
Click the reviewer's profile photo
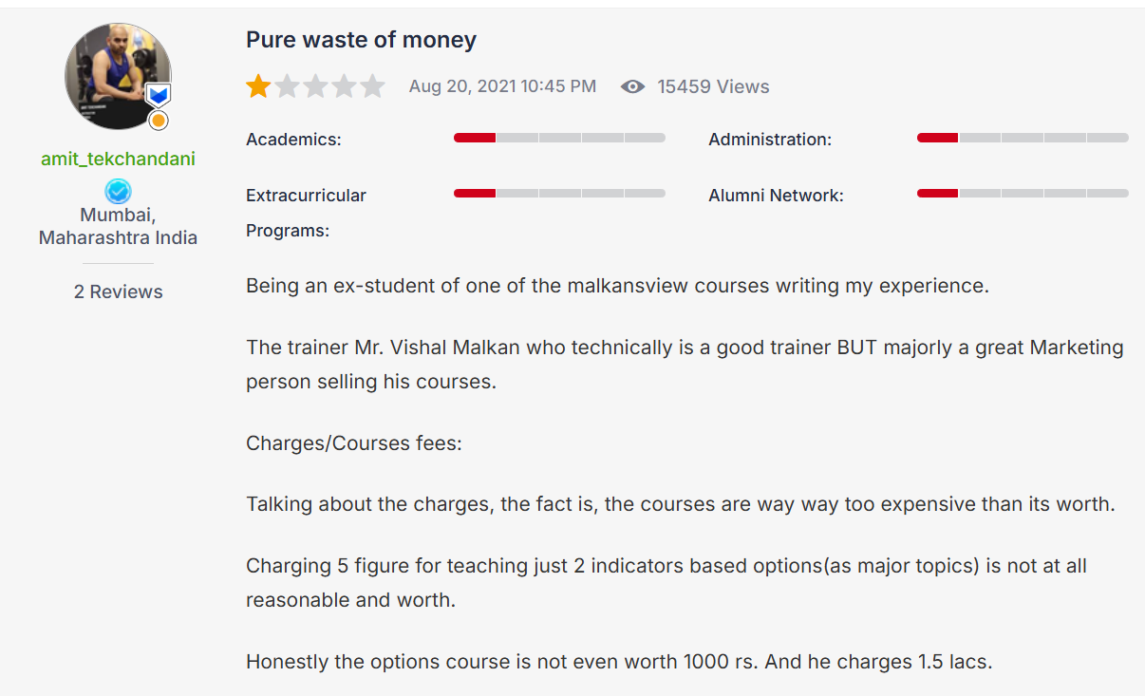coord(118,76)
